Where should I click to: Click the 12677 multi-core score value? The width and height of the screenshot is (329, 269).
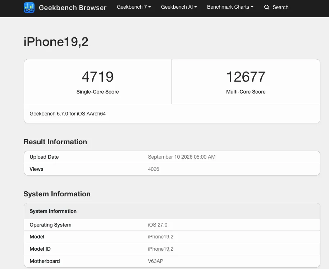(x=246, y=77)
